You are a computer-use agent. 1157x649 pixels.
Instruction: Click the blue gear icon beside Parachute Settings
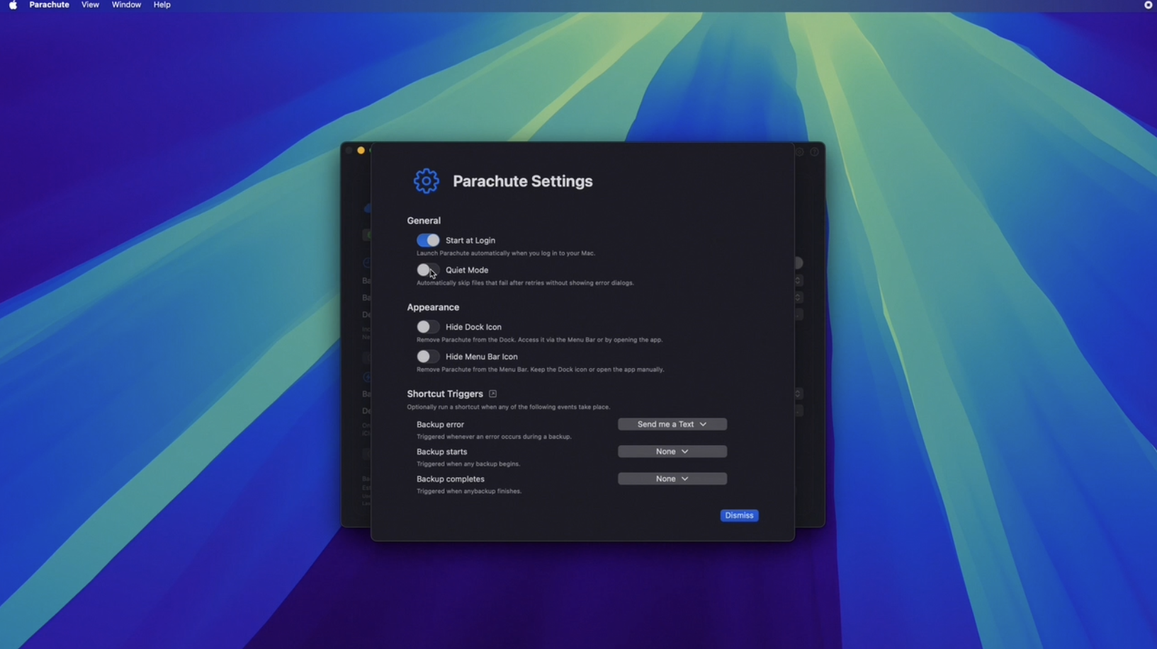pyautogui.click(x=426, y=181)
